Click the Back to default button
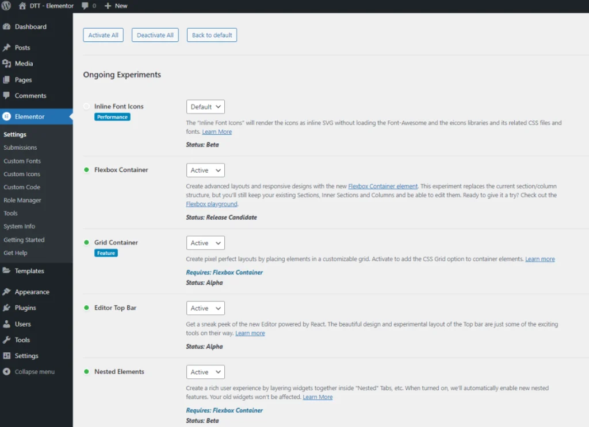Viewport: 589px width, 427px height. coord(212,35)
